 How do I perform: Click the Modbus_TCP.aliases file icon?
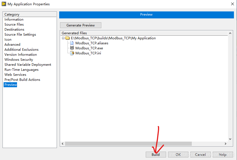72,43
